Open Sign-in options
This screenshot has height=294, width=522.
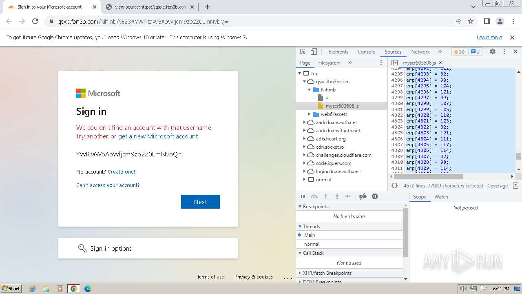pos(148,248)
